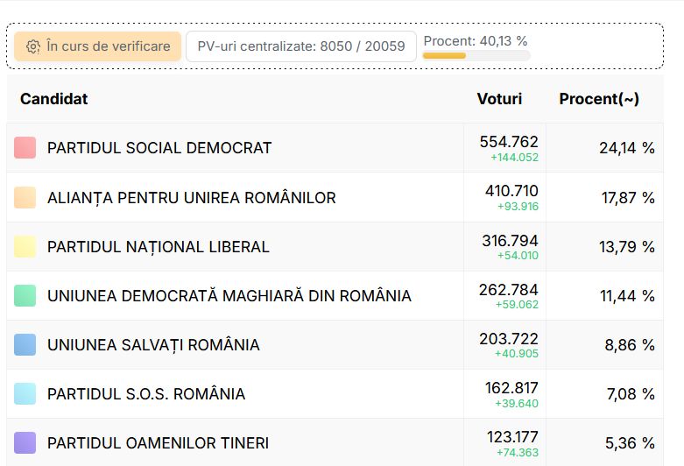Select the purple Partidul Oamenilor Tineri swatch
684x466 pixels.
point(25,443)
